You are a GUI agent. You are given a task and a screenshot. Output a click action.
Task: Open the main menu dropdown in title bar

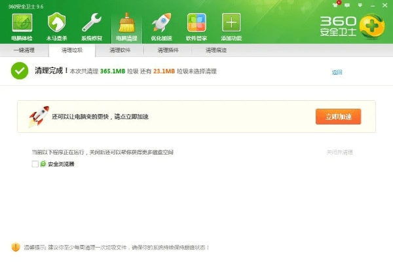(x=360, y=5)
